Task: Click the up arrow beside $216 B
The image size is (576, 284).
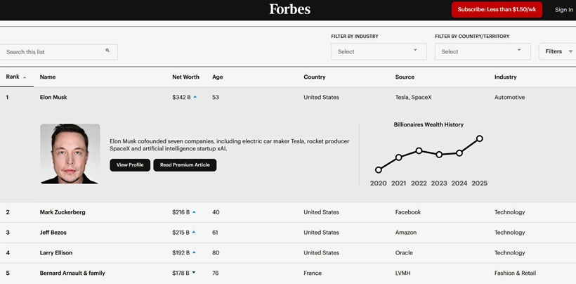Action: (x=194, y=212)
